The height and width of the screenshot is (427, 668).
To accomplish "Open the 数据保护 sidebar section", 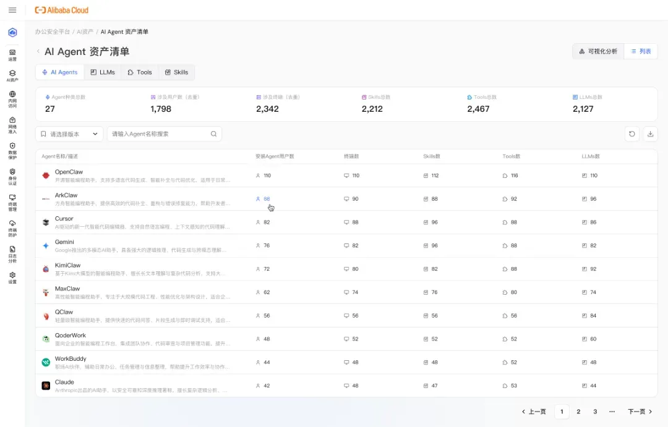I will (12, 151).
